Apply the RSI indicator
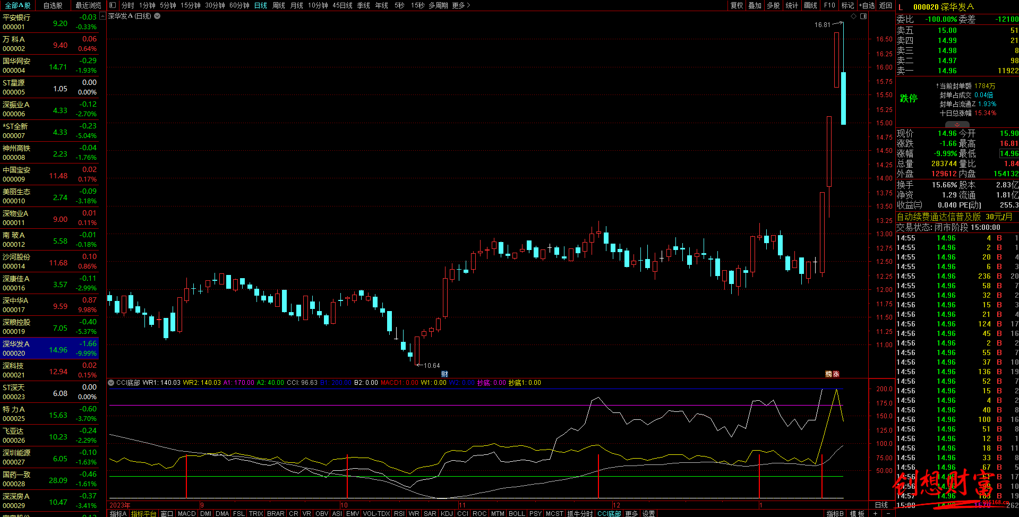 pos(399,513)
